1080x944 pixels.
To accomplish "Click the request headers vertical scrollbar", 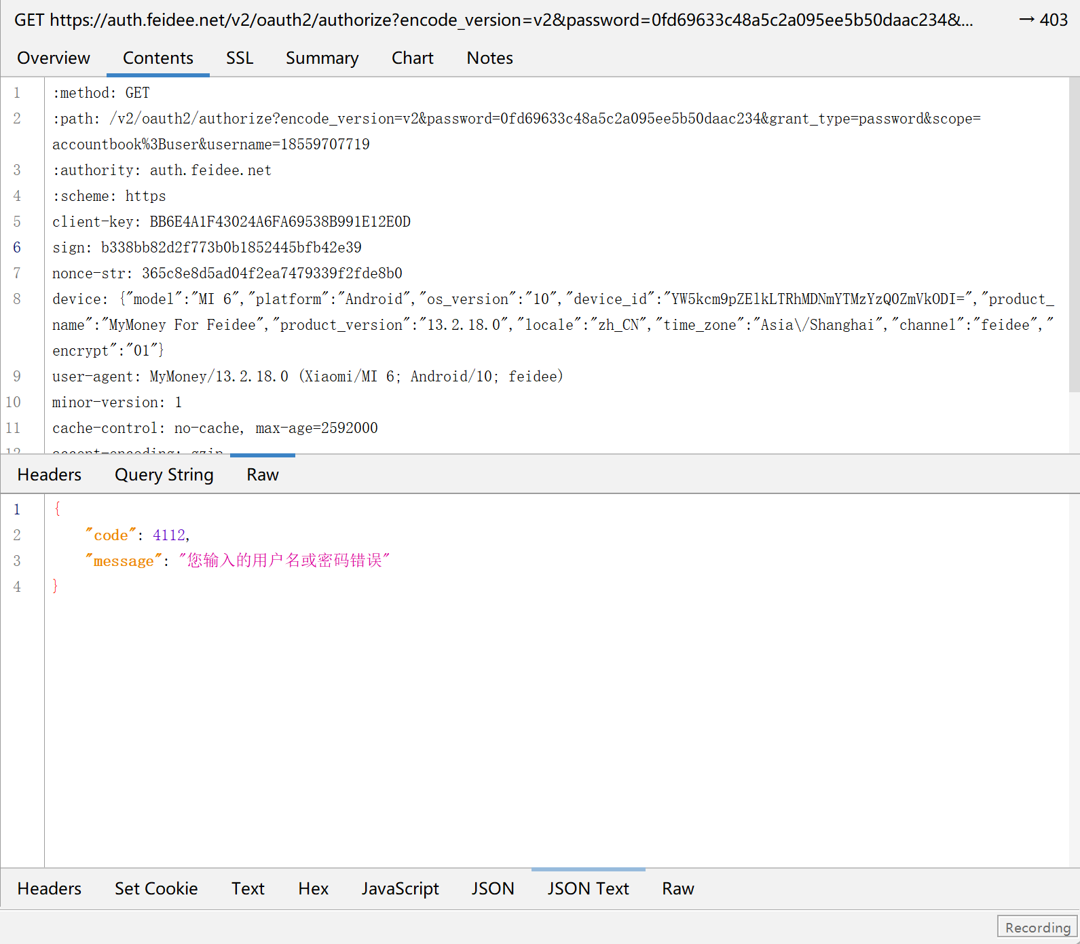I will click(1074, 235).
